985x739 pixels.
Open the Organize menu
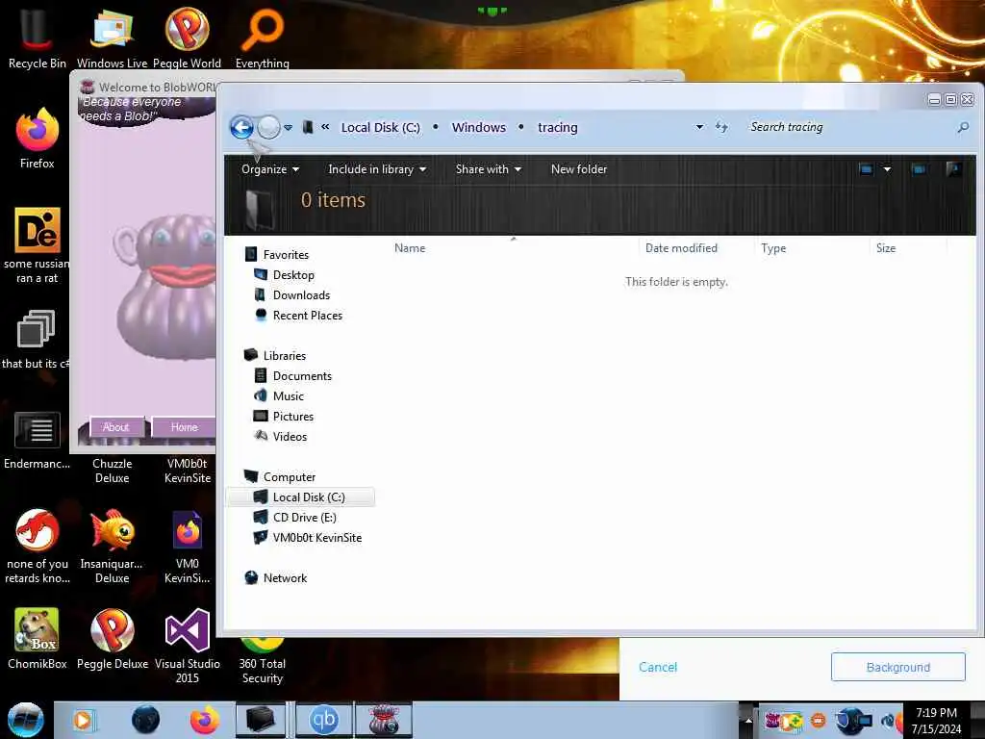270,169
